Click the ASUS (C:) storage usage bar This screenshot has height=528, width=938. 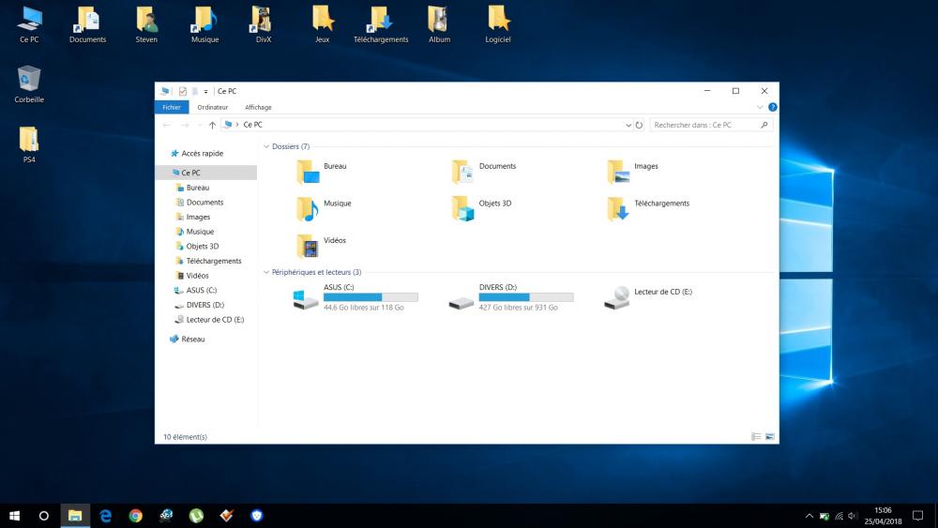click(371, 296)
